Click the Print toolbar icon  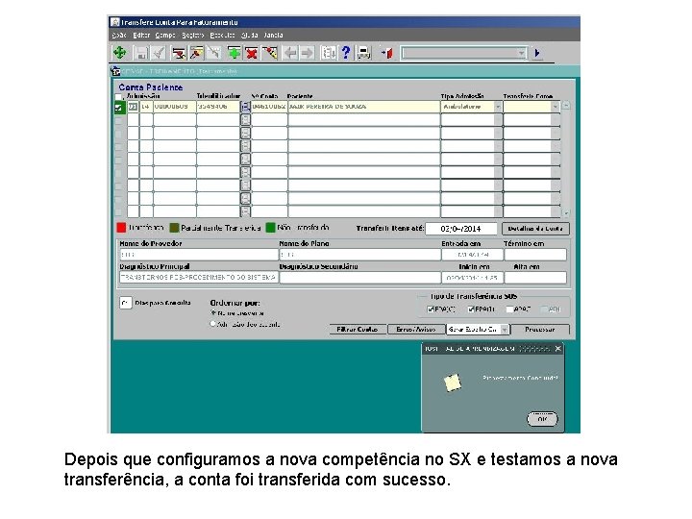click(x=363, y=54)
